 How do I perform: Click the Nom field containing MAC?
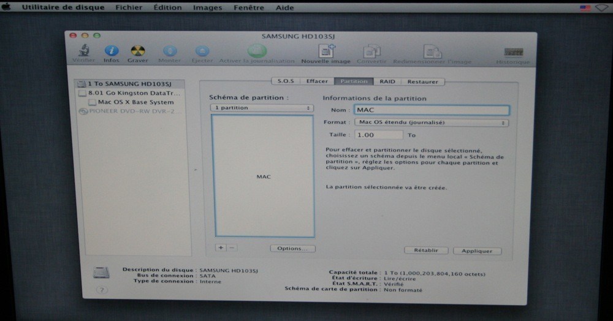[x=432, y=110]
